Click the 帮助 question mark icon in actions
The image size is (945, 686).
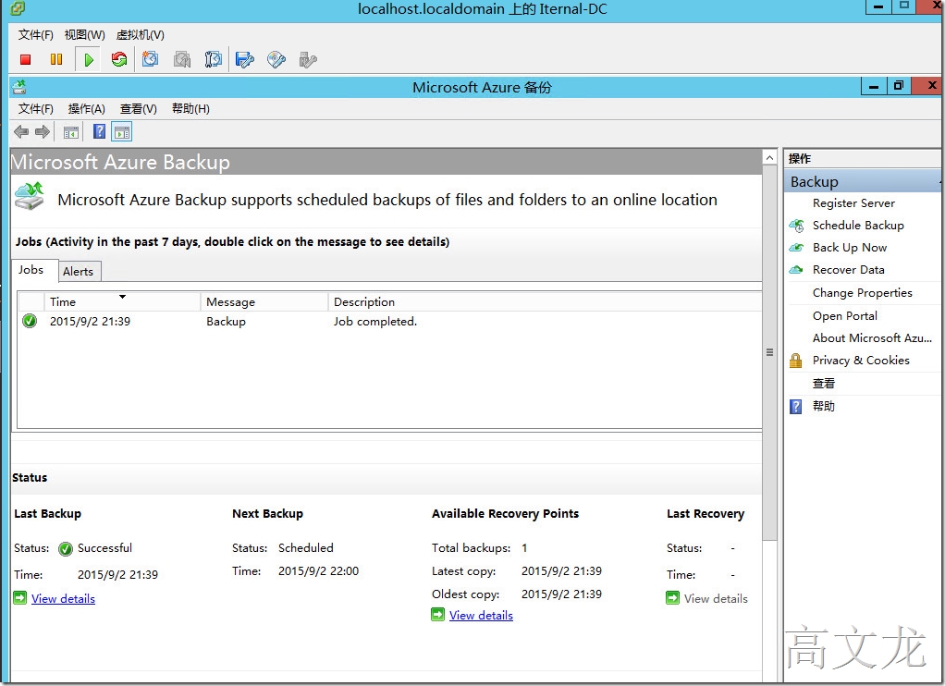click(795, 406)
